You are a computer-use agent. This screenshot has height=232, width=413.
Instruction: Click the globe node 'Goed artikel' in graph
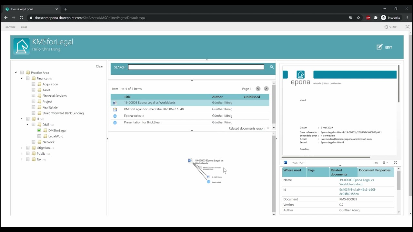(x=208, y=182)
